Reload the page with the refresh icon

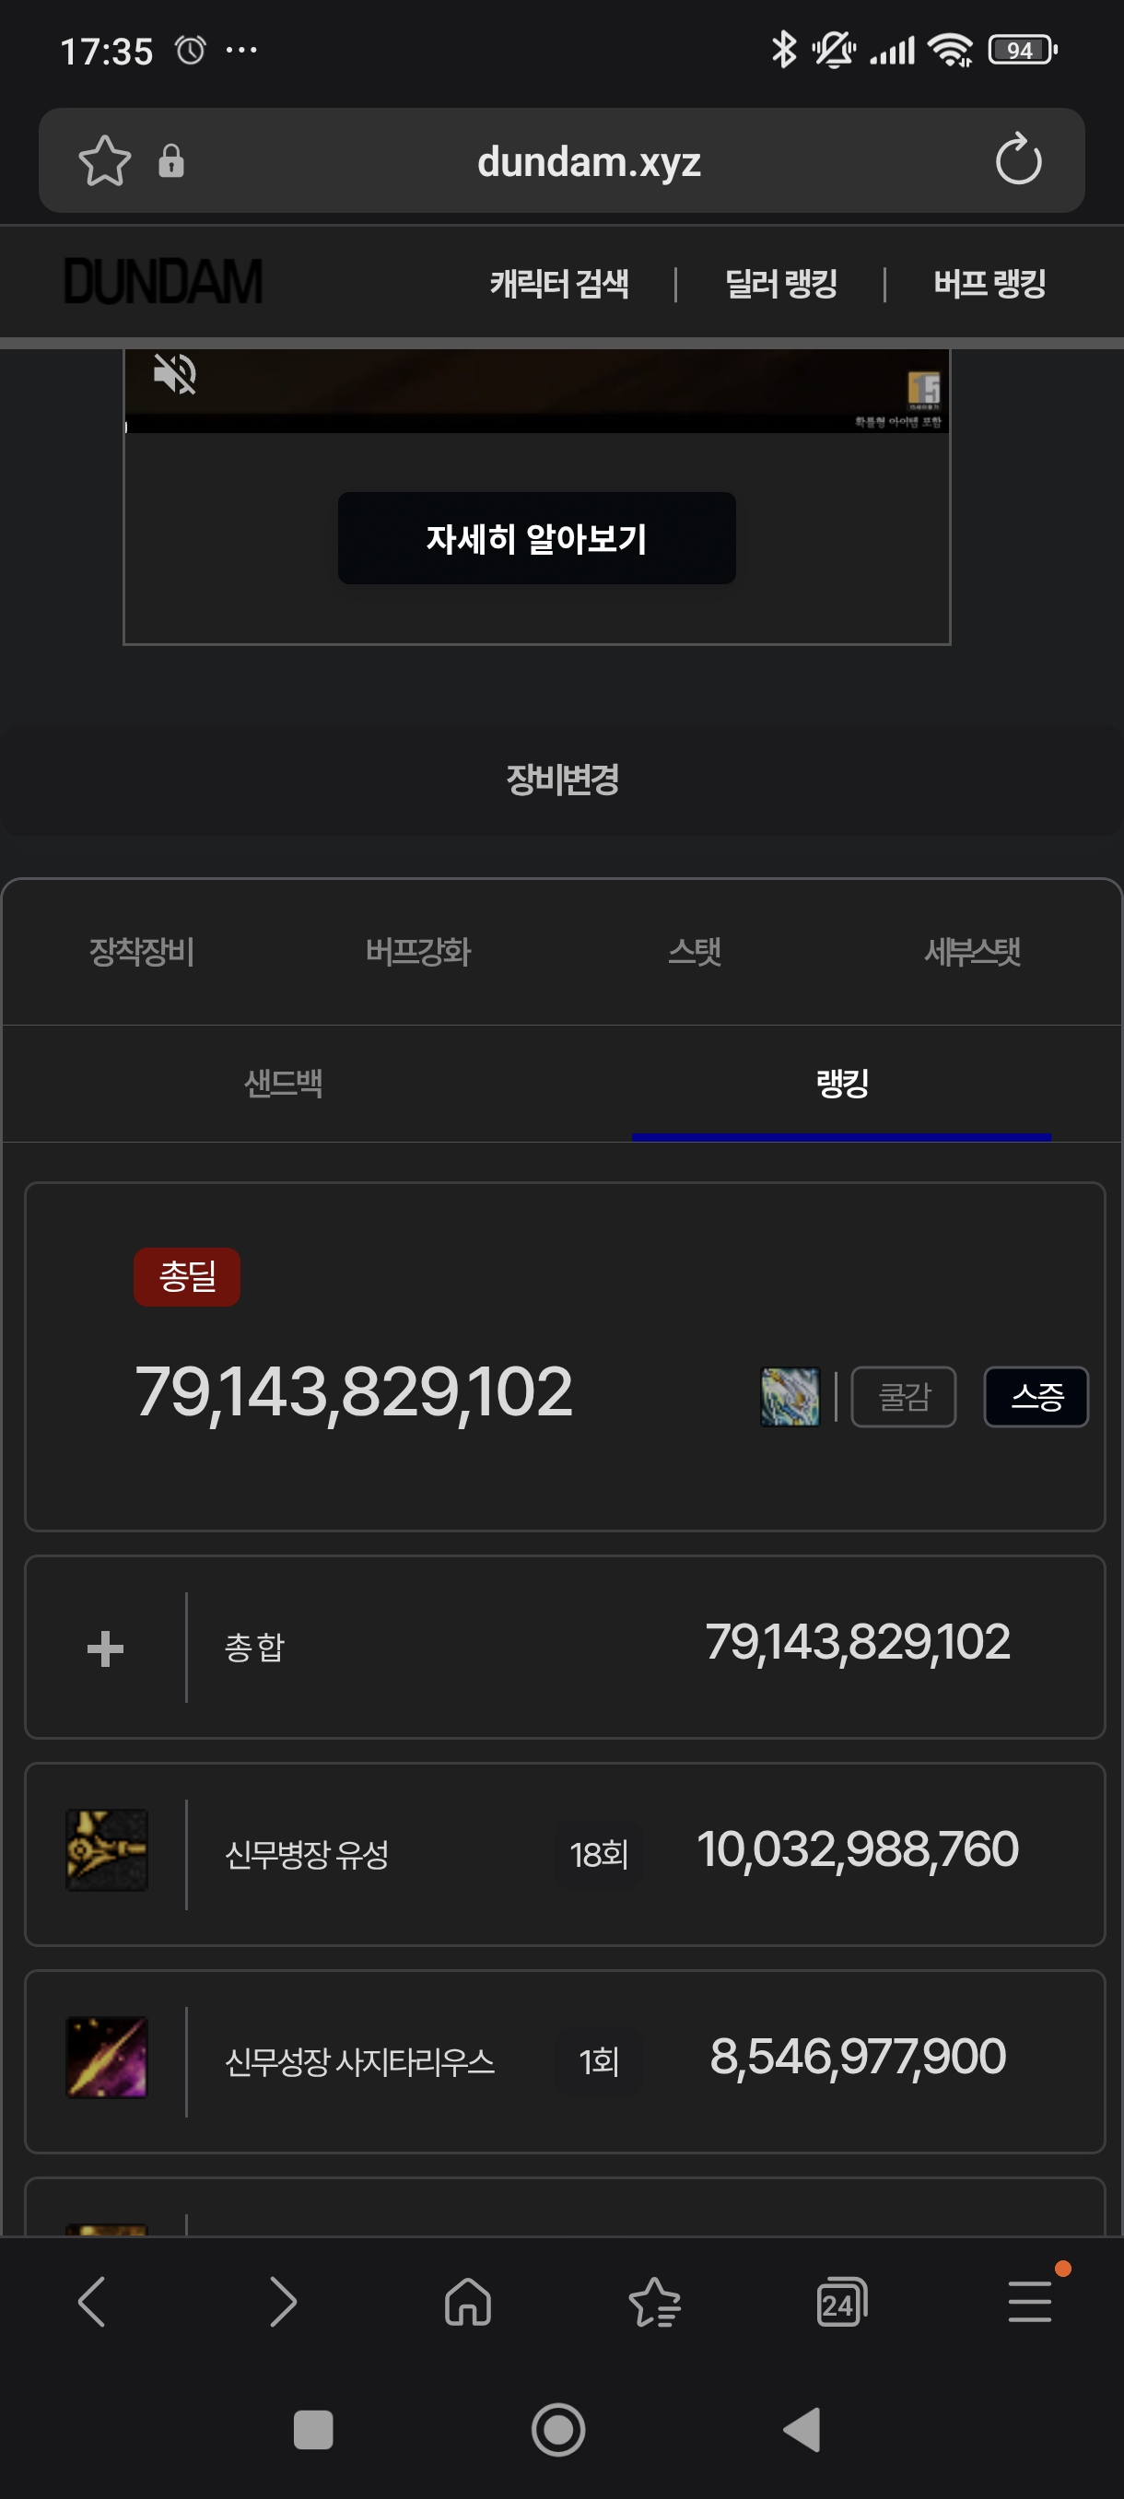tap(1018, 160)
